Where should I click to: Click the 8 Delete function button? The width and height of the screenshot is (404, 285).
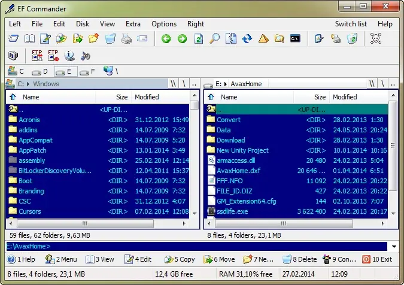(x=299, y=259)
